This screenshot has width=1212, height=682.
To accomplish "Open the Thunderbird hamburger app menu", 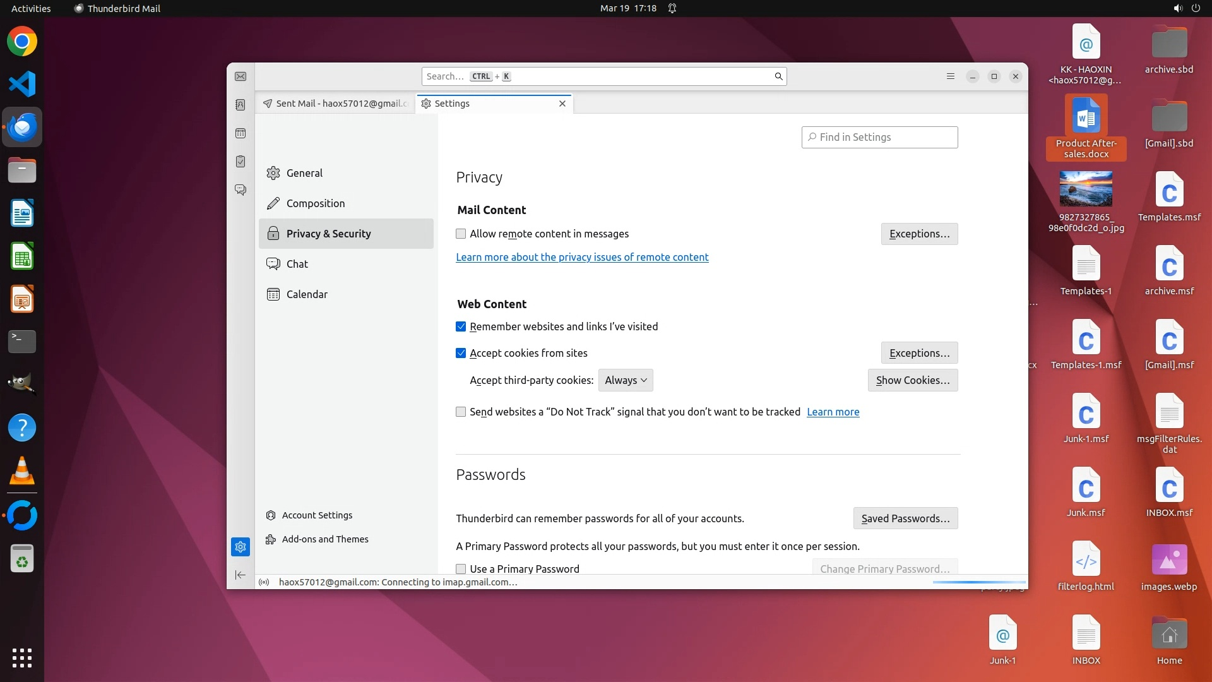I will click(951, 76).
